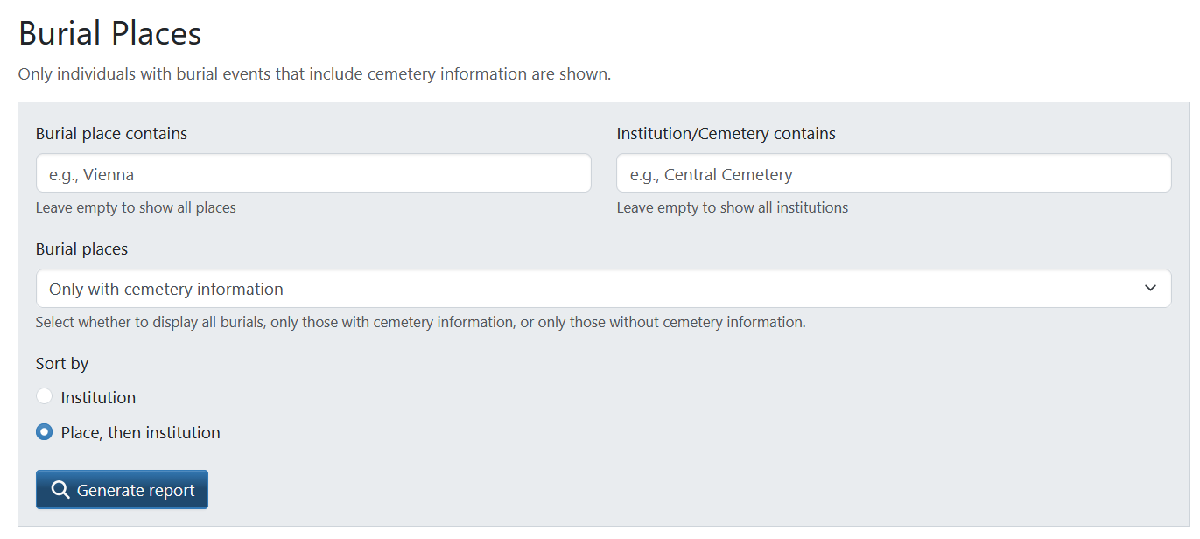
Task: Click the 'Burial places' field label
Action: click(x=81, y=248)
